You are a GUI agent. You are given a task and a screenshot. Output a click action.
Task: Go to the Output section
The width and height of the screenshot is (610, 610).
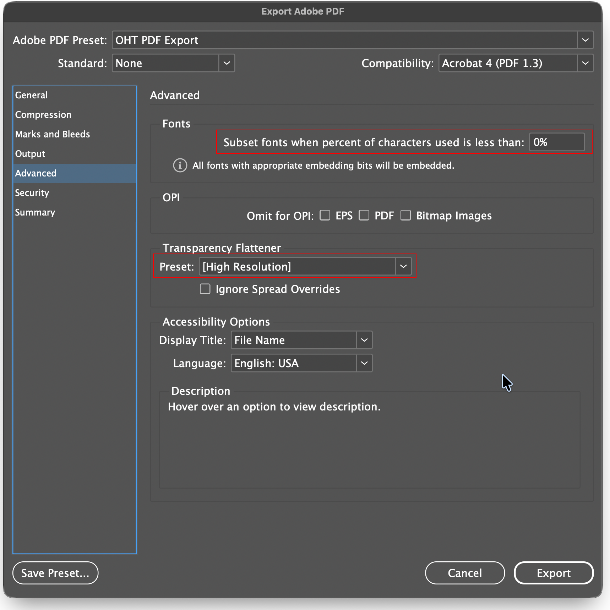[30, 154]
